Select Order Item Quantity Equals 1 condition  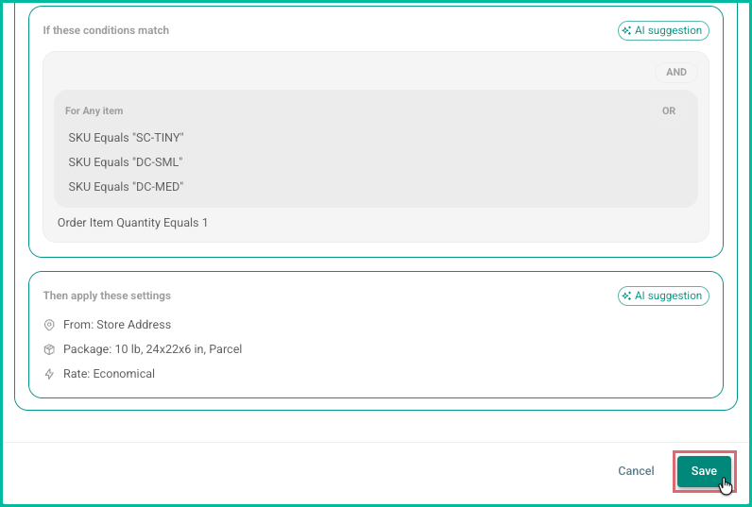click(132, 223)
